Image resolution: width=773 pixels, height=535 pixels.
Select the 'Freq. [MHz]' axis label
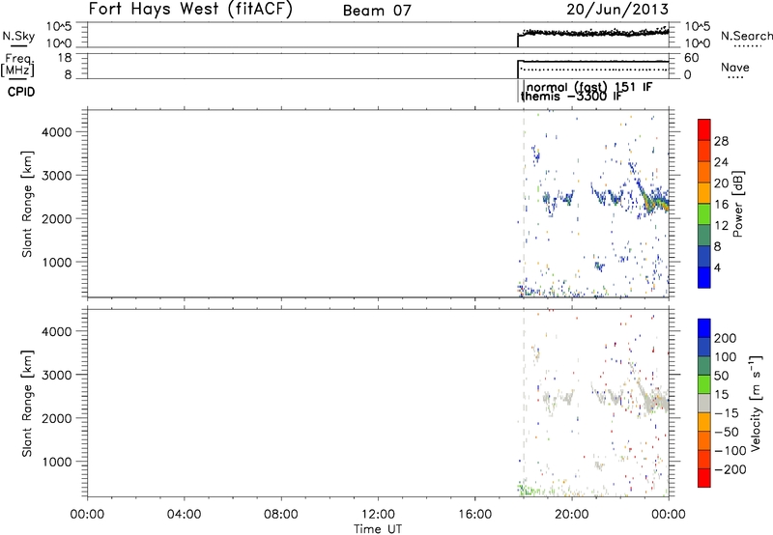tap(18, 65)
